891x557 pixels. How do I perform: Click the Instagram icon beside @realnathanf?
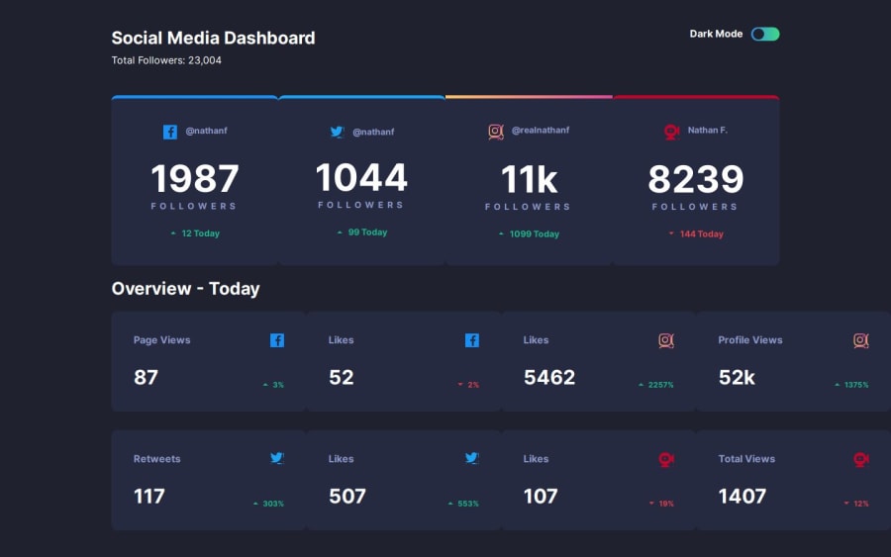(496, 132)
